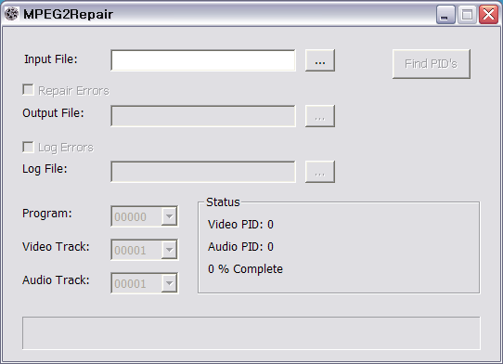Viewport: 503px width, 364px height.
Task: Enable the Repair Errors checkbox
Action: tap(28, 90)
